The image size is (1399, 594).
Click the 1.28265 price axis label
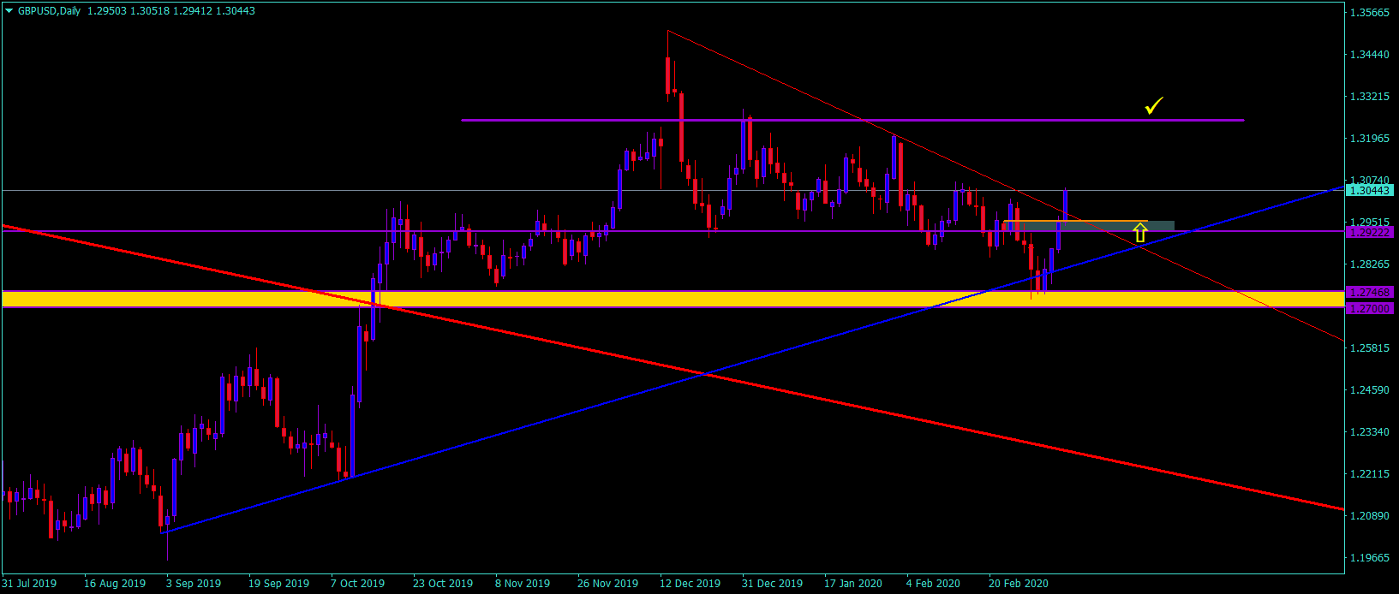pyautogui.click(x=1370, y=264)
